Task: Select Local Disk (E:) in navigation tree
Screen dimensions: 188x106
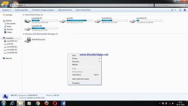Action: 12,47
